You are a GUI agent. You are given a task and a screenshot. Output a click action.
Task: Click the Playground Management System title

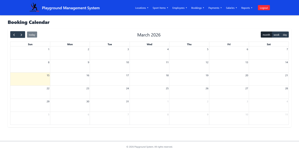[71, 8]
